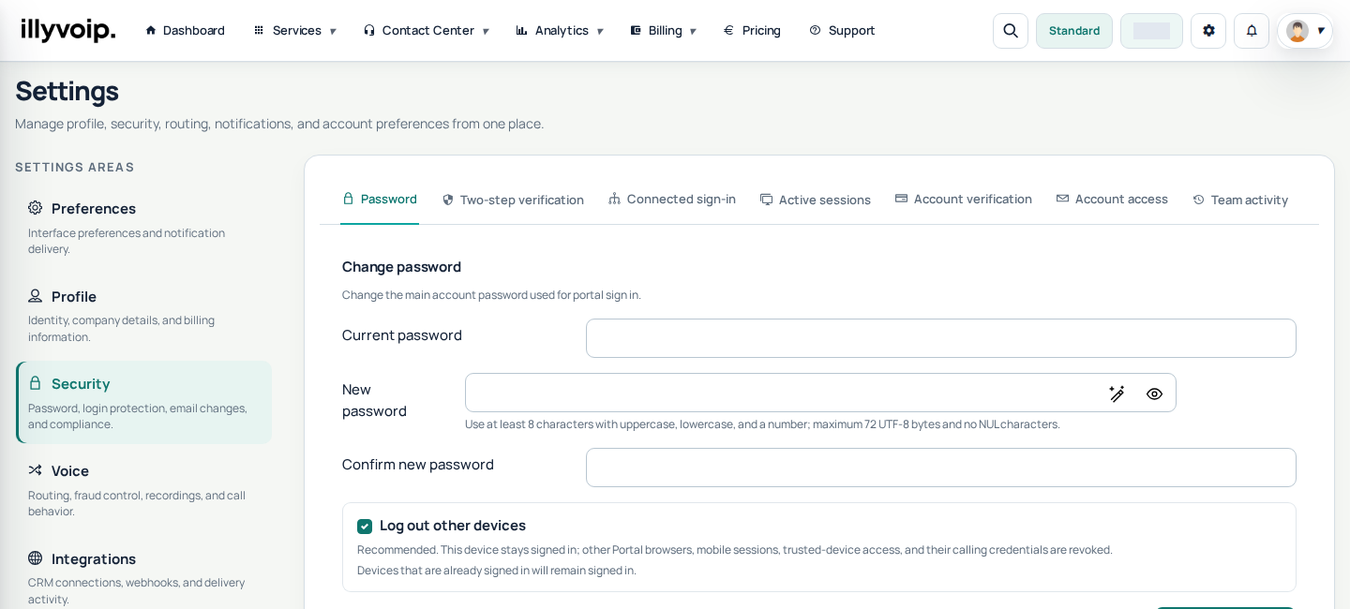This screenshot has width=1350, height=609.
Task: Click the Preferences gear icon in sidebar
Action: click(x=36, y=208)
